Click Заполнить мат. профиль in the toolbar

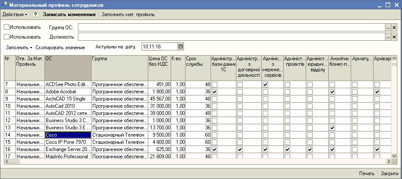(128, 14)
